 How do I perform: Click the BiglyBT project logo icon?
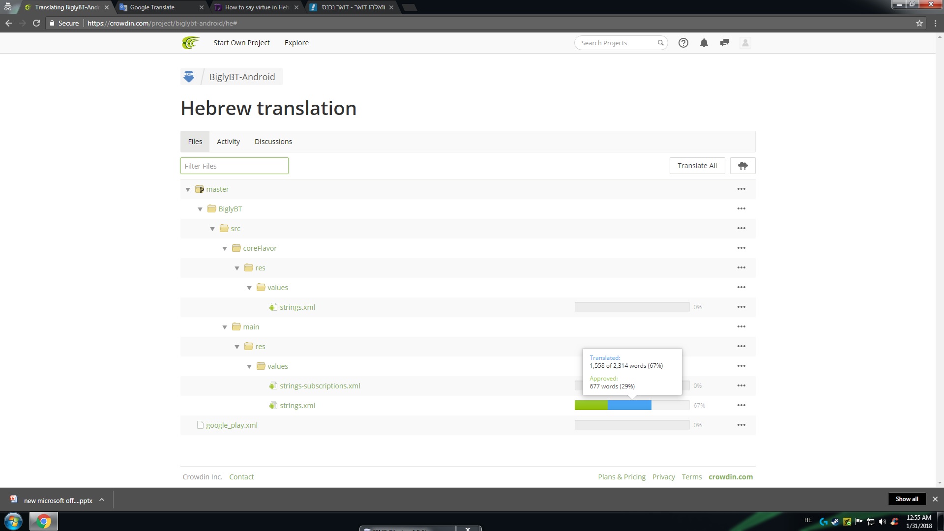click(x=189, y=77)
